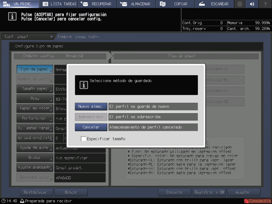Screen dimensions: 272x204
Task: Switch to the ESCANEAR tab
Action: [215, 4]
